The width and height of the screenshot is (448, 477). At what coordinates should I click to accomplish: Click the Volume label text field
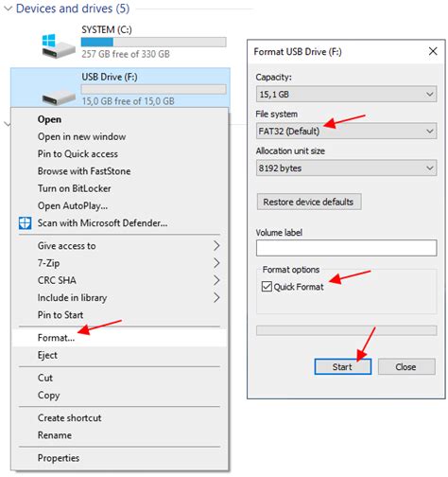click(346, 248)
